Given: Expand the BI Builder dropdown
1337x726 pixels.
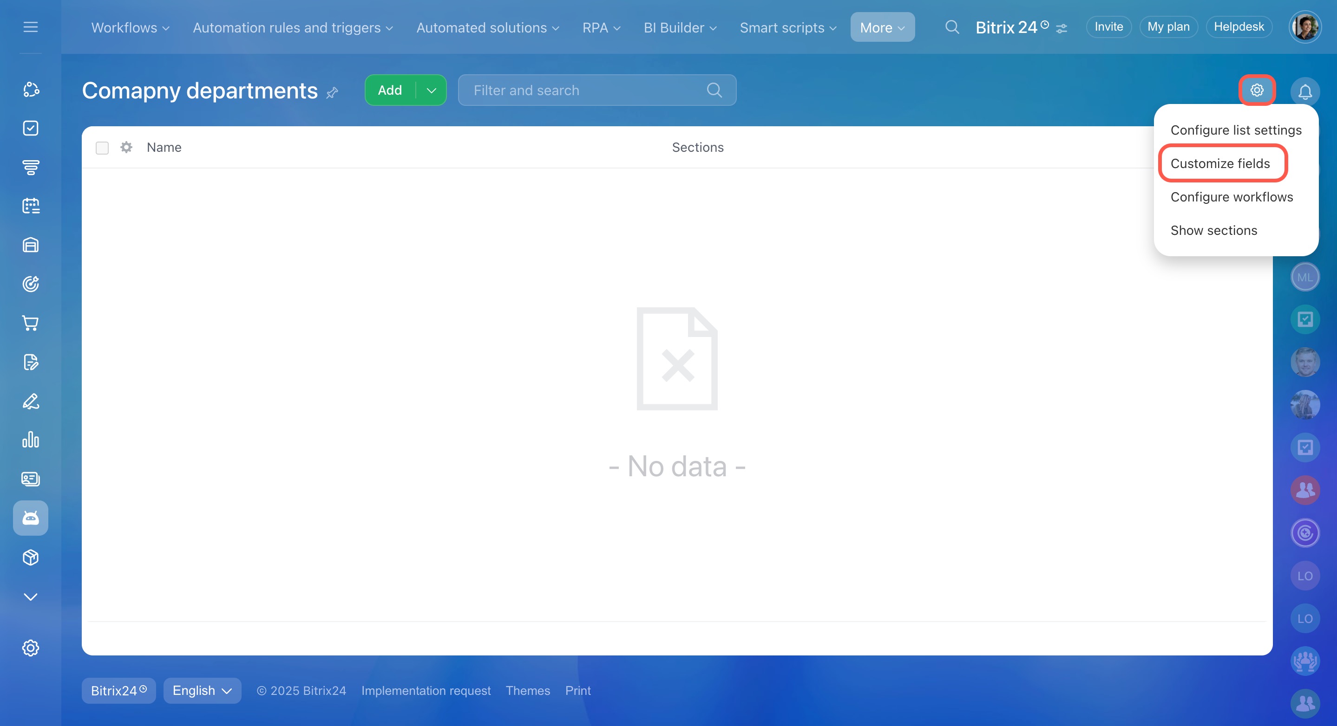Looking at the screenshot, I should tap(680, 27).
